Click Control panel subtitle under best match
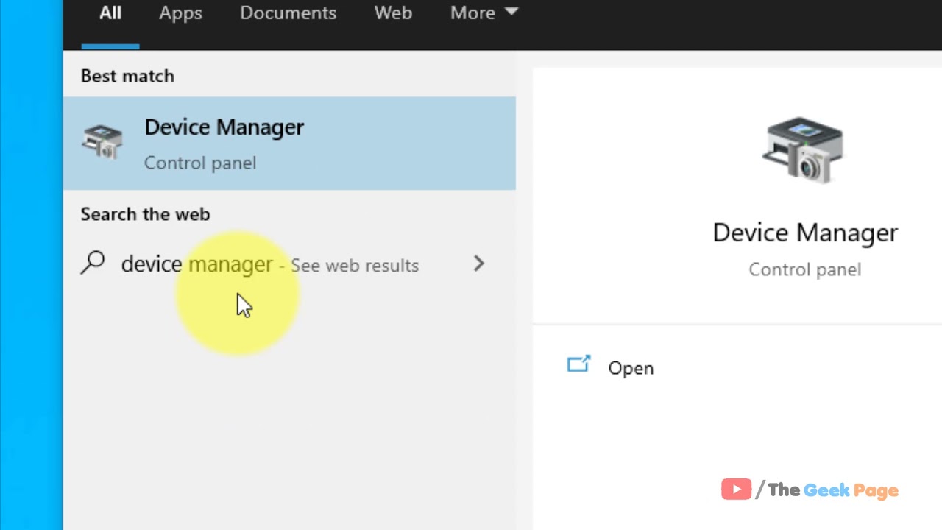 [200, 163]
